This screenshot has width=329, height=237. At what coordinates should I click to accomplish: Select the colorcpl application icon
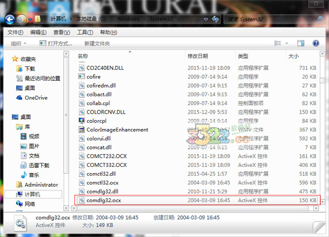pyautogui.click(x=82, y=120)
